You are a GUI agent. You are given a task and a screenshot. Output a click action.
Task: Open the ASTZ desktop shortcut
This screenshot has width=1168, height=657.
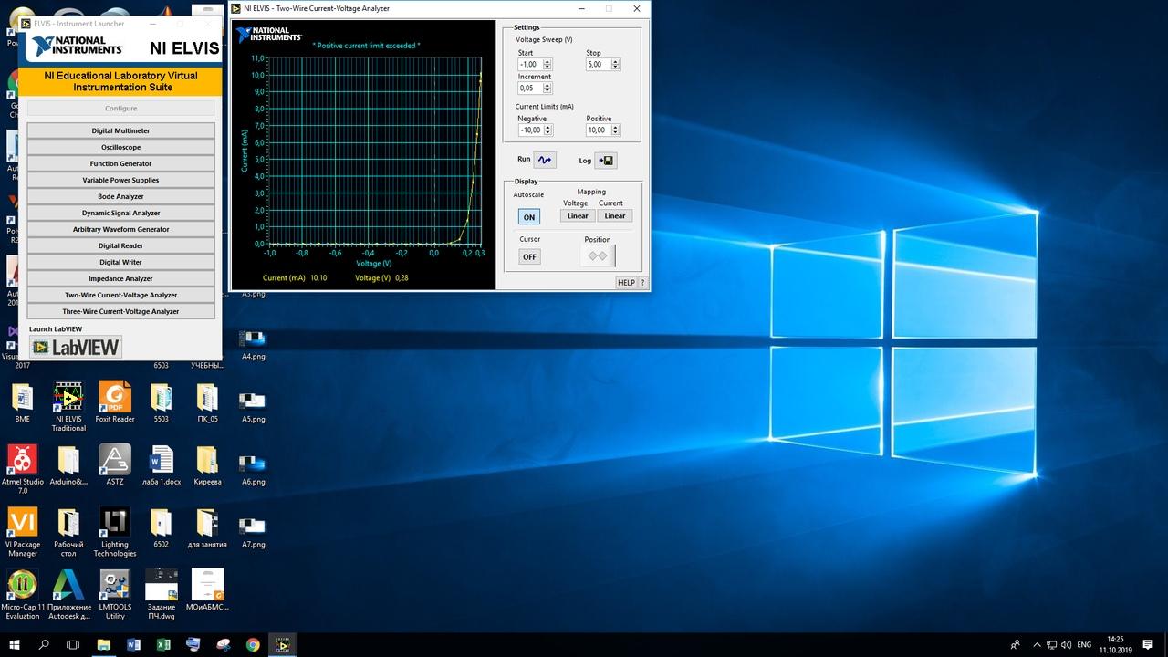(x=115, y=465)
